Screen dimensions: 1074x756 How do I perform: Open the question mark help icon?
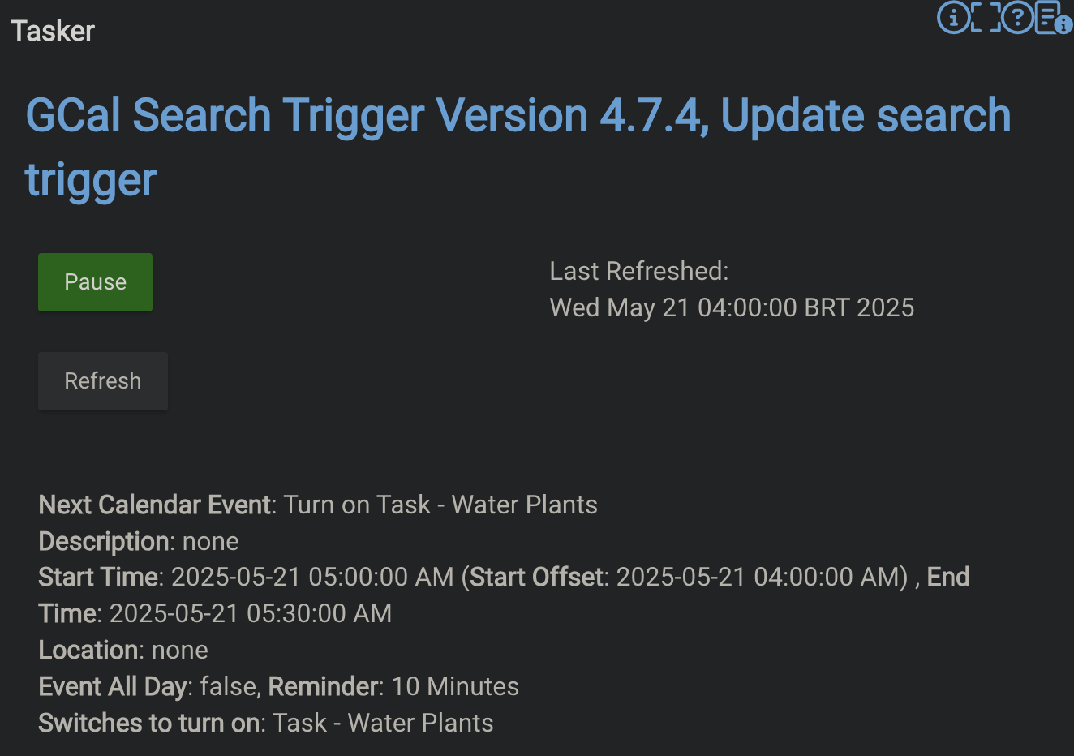[x=1017, y=17]
